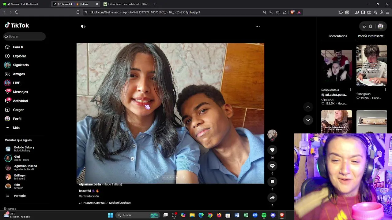
Task: Switch to the Comentarios tab
Action: pos(338,36)
